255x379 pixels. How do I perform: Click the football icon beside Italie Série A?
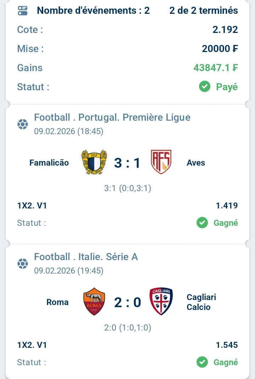coord(23,264)
